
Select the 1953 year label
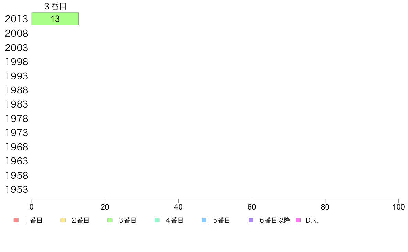tap(16, 189)
